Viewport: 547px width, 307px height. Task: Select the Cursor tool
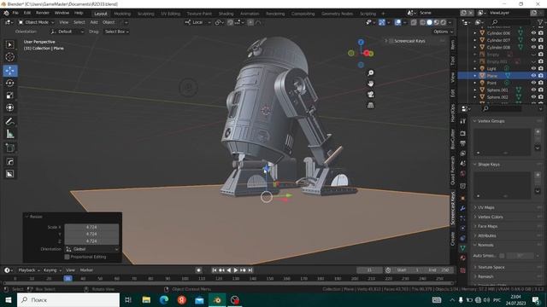coord(9,57)
